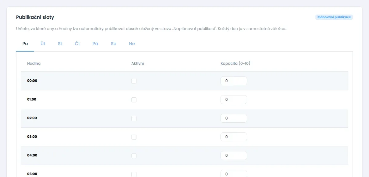Select the 02:00 hour label
369x177 pixels.
click(x=32, y=118)
